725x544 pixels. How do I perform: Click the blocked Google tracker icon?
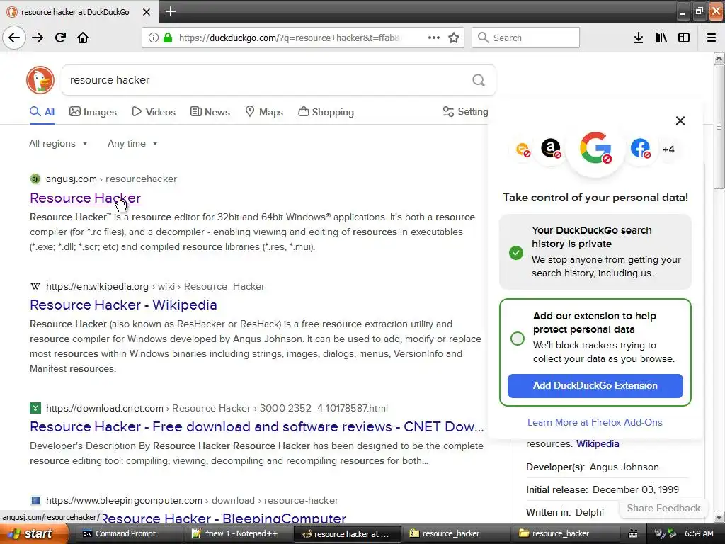coord(595,148)
